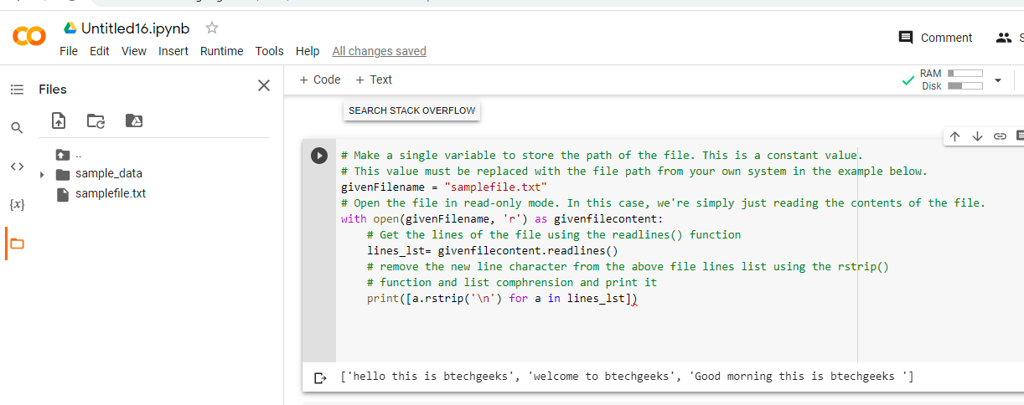Screen dimensions: 1024x405
Task: Upload a file to session storage
Action: point(59,121)
